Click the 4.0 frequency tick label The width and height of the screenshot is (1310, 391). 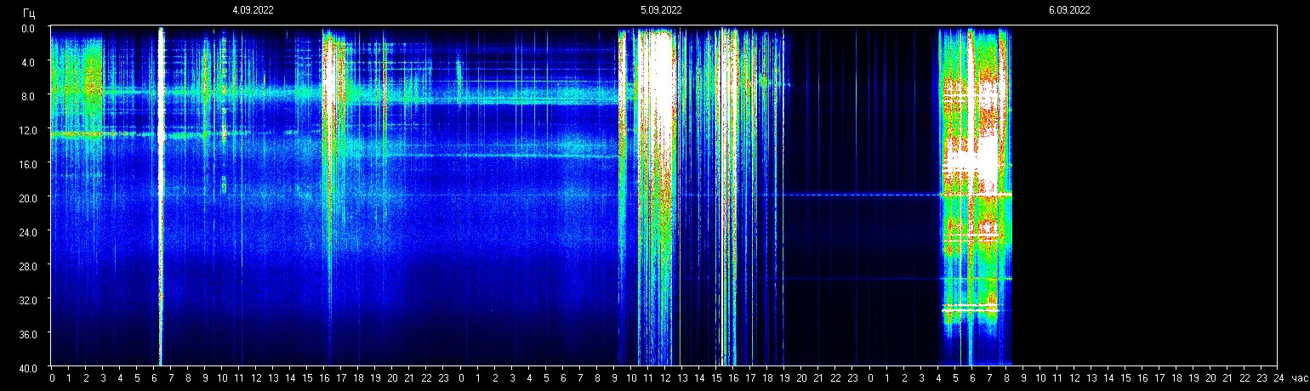29,62
